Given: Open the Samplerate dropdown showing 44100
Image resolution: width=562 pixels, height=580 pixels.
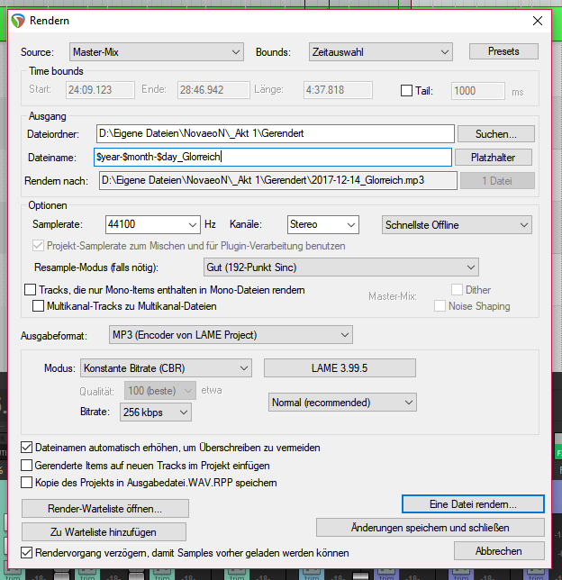Looking at the screenshot, I should point(153,224).
